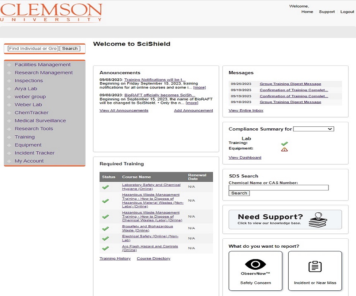Open Training Notifications announcement link
Image resolution: width=356 pixels, height=296 pixels.
tap(155, 80)
